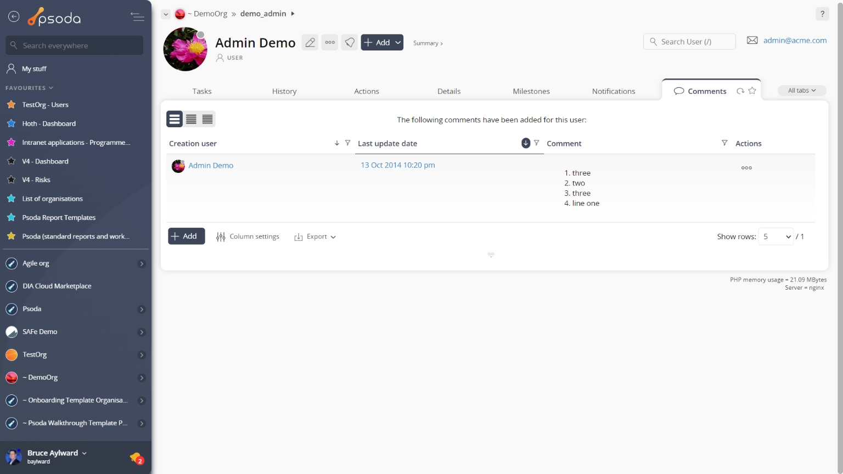The image size is (843, 474).
Task: Switch to medium row density view
Action: pyautogui.click(x=191, y=119)
